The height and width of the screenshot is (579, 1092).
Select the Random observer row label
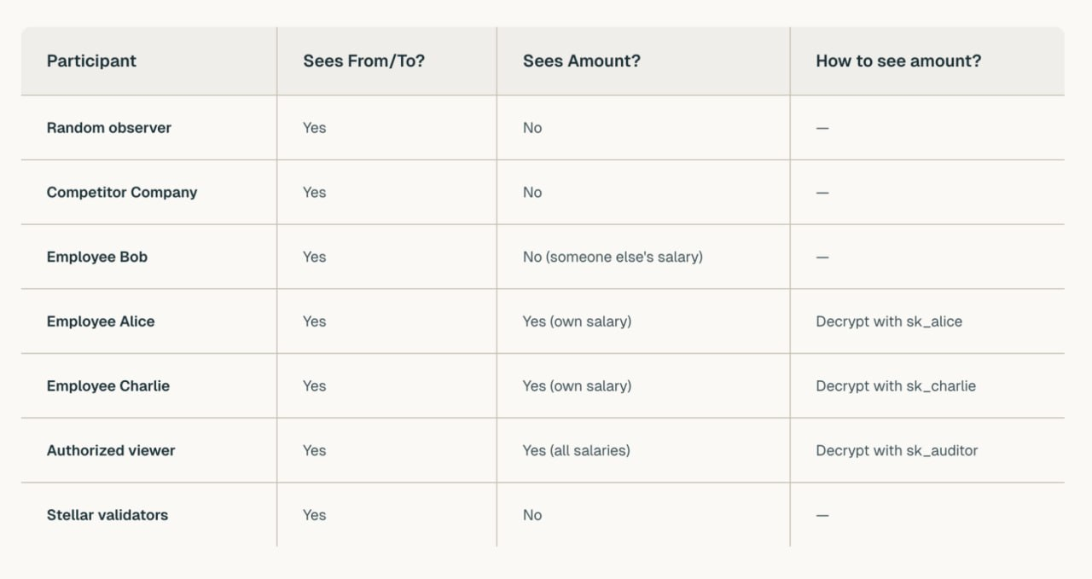(108, 128)
